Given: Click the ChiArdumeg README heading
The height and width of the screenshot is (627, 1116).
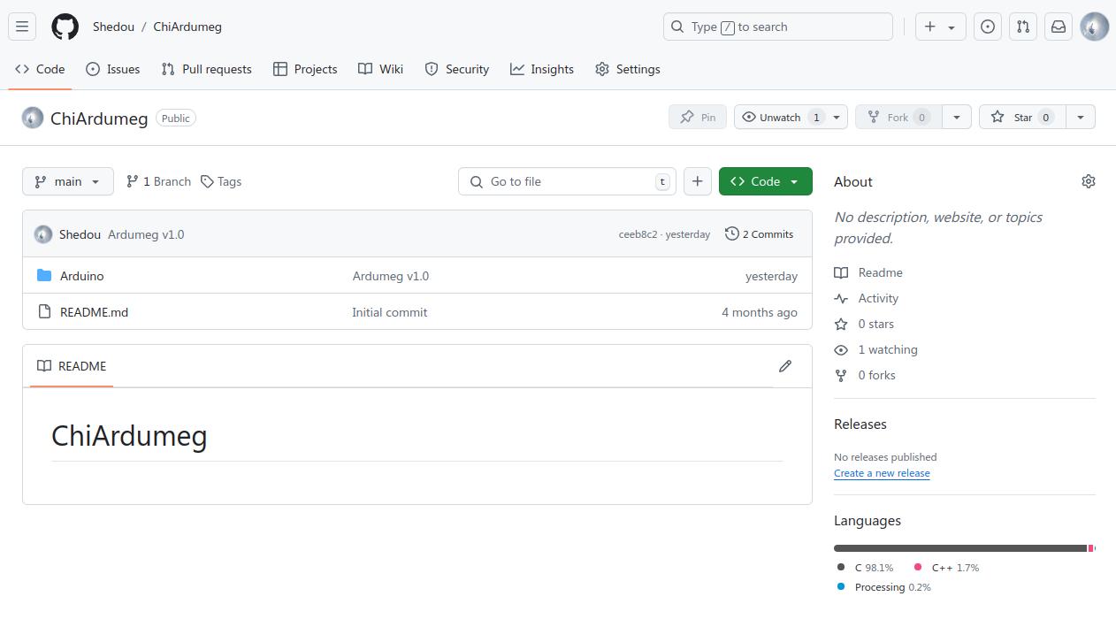Looking at the screenshot, I should point(129,435).
